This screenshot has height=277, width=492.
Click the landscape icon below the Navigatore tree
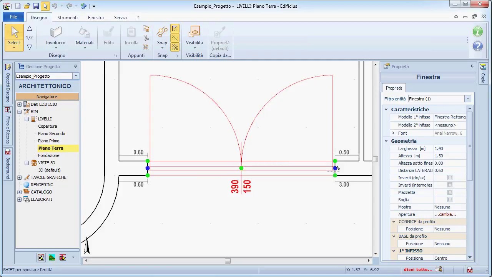52,257
